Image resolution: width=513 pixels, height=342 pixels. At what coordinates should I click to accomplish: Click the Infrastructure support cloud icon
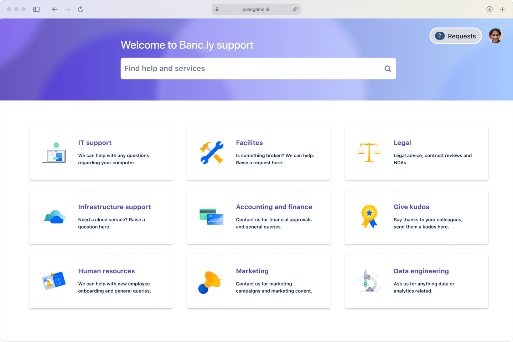(x=54, y=217)
